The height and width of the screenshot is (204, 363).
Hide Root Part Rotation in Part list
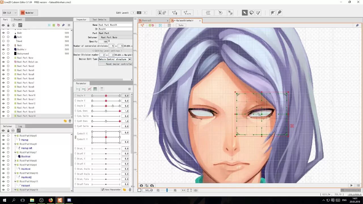click(x=3, y=62)
